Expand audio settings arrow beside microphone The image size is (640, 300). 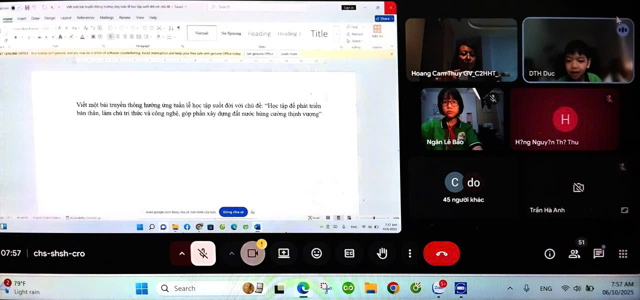pyautogui.click(x=182, y=253)
